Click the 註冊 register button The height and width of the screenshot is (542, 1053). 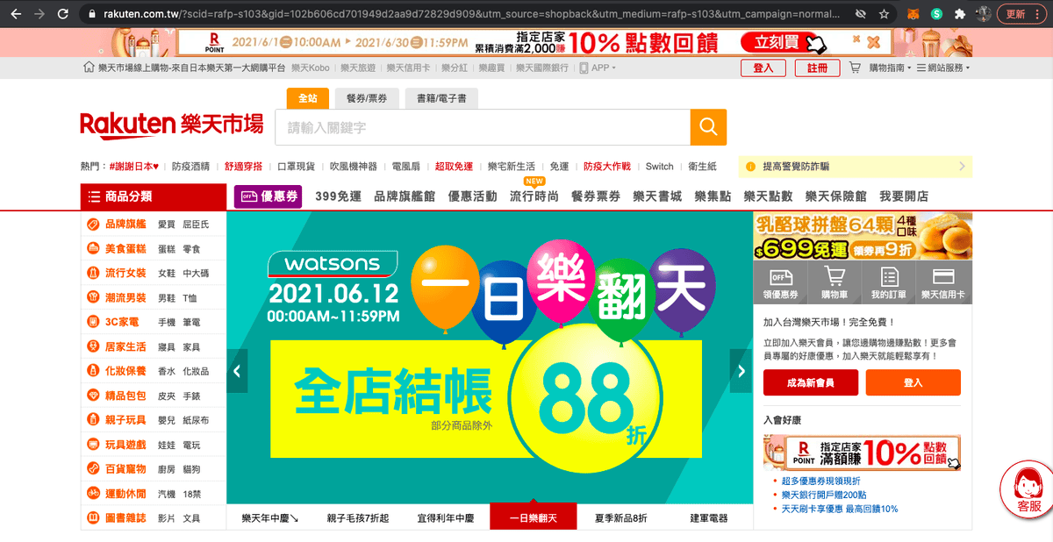tap(817, 68)
